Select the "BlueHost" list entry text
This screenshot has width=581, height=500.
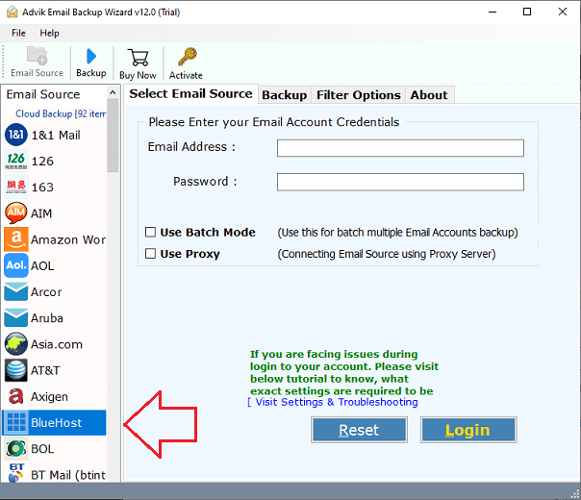click(x=56, y=423)
